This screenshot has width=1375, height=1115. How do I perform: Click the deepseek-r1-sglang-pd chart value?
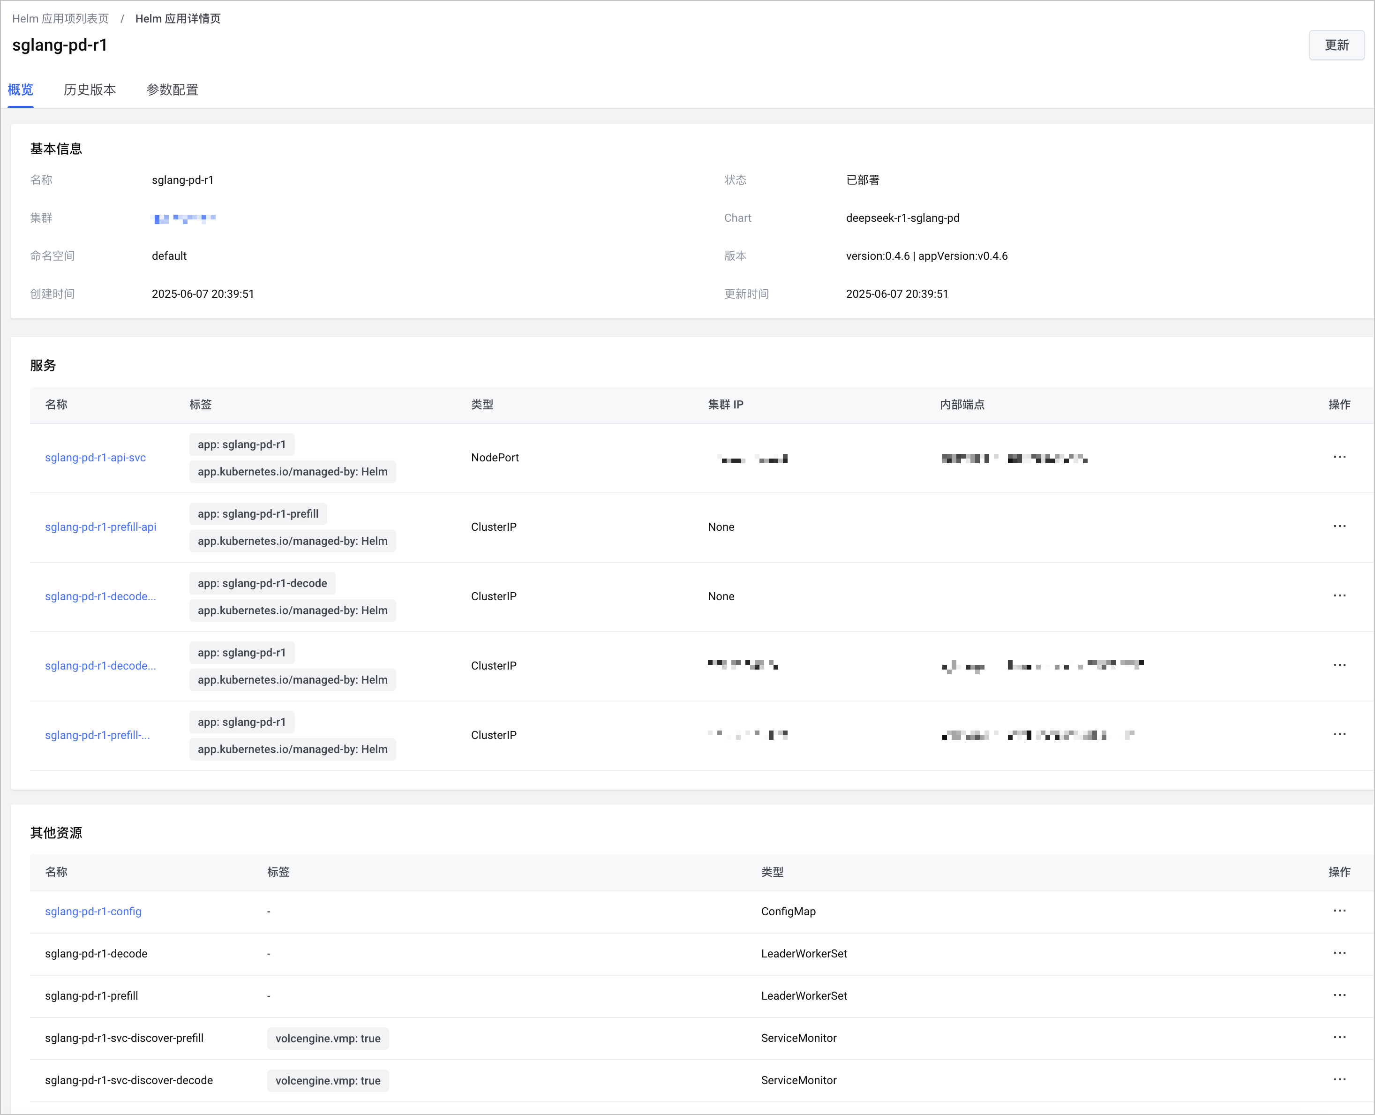[x=902, y=218]
